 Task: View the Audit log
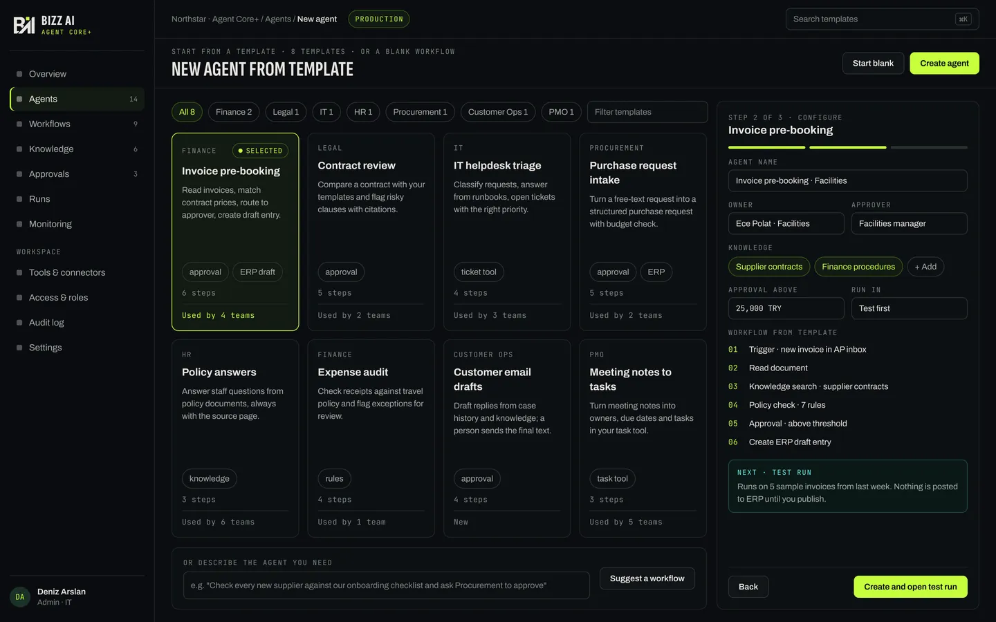point(77,323)
